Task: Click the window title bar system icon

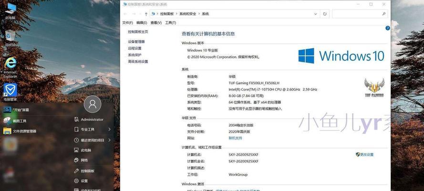Action: [x=124, y=4]
